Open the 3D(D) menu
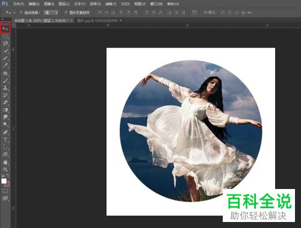This screenshot has width=301, height=228. coord(125,4)
